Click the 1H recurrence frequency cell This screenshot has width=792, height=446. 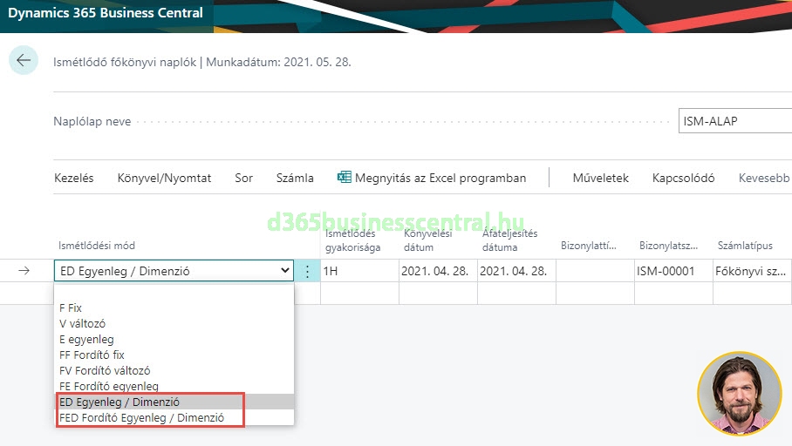tap(359, 271)
